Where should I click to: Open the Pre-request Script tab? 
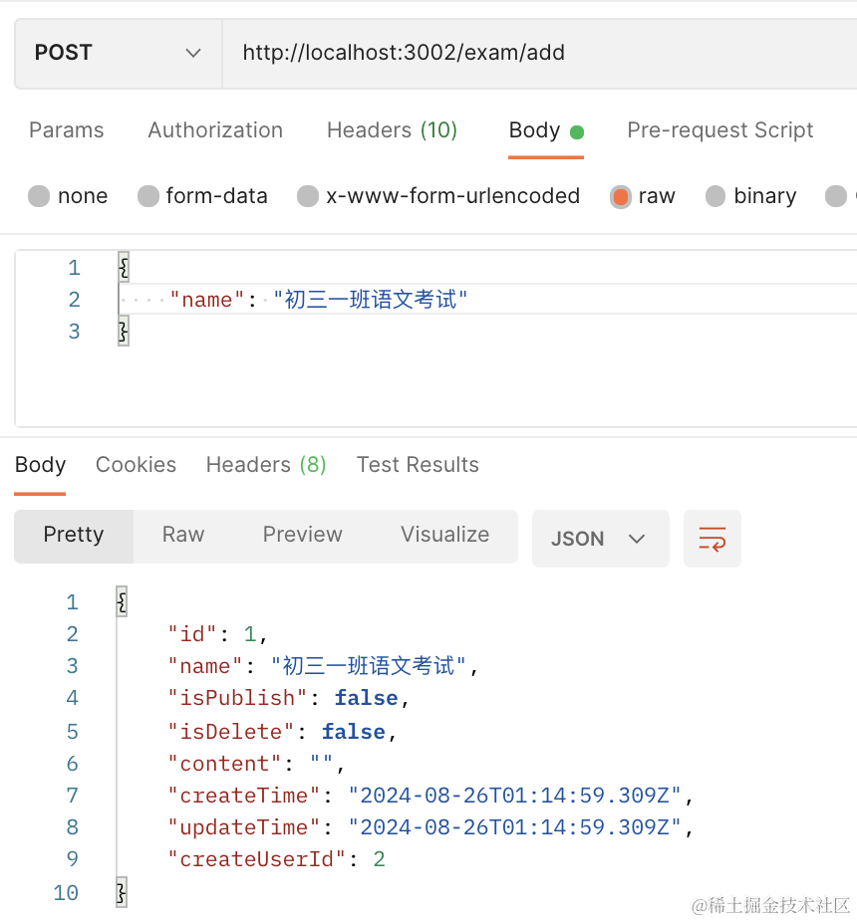point(719,130)
